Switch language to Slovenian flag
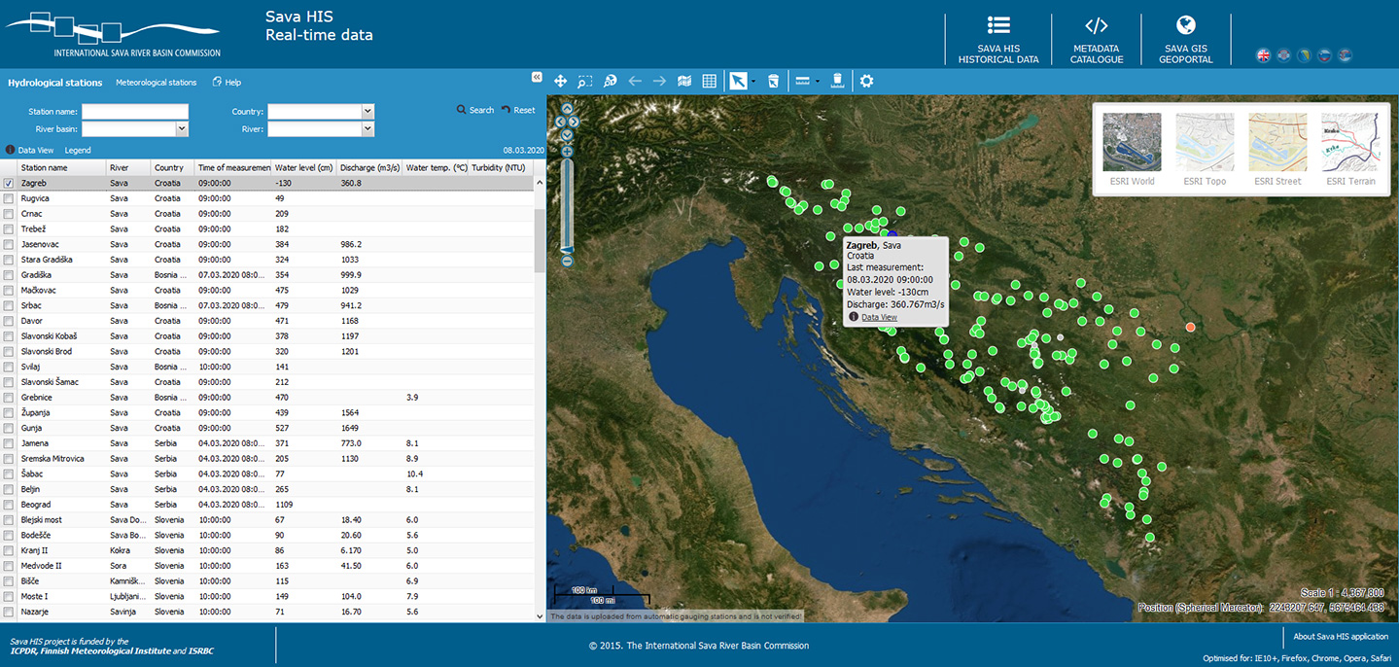Viewport: 1399px width, 667px height. (1324, 55)
